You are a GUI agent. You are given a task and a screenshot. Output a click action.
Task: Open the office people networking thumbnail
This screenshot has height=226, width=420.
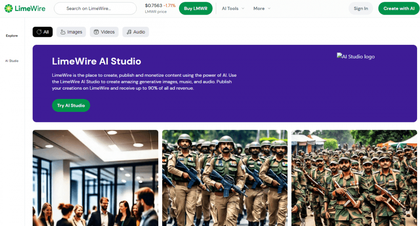pyautogui.click(x=95, y=178)
